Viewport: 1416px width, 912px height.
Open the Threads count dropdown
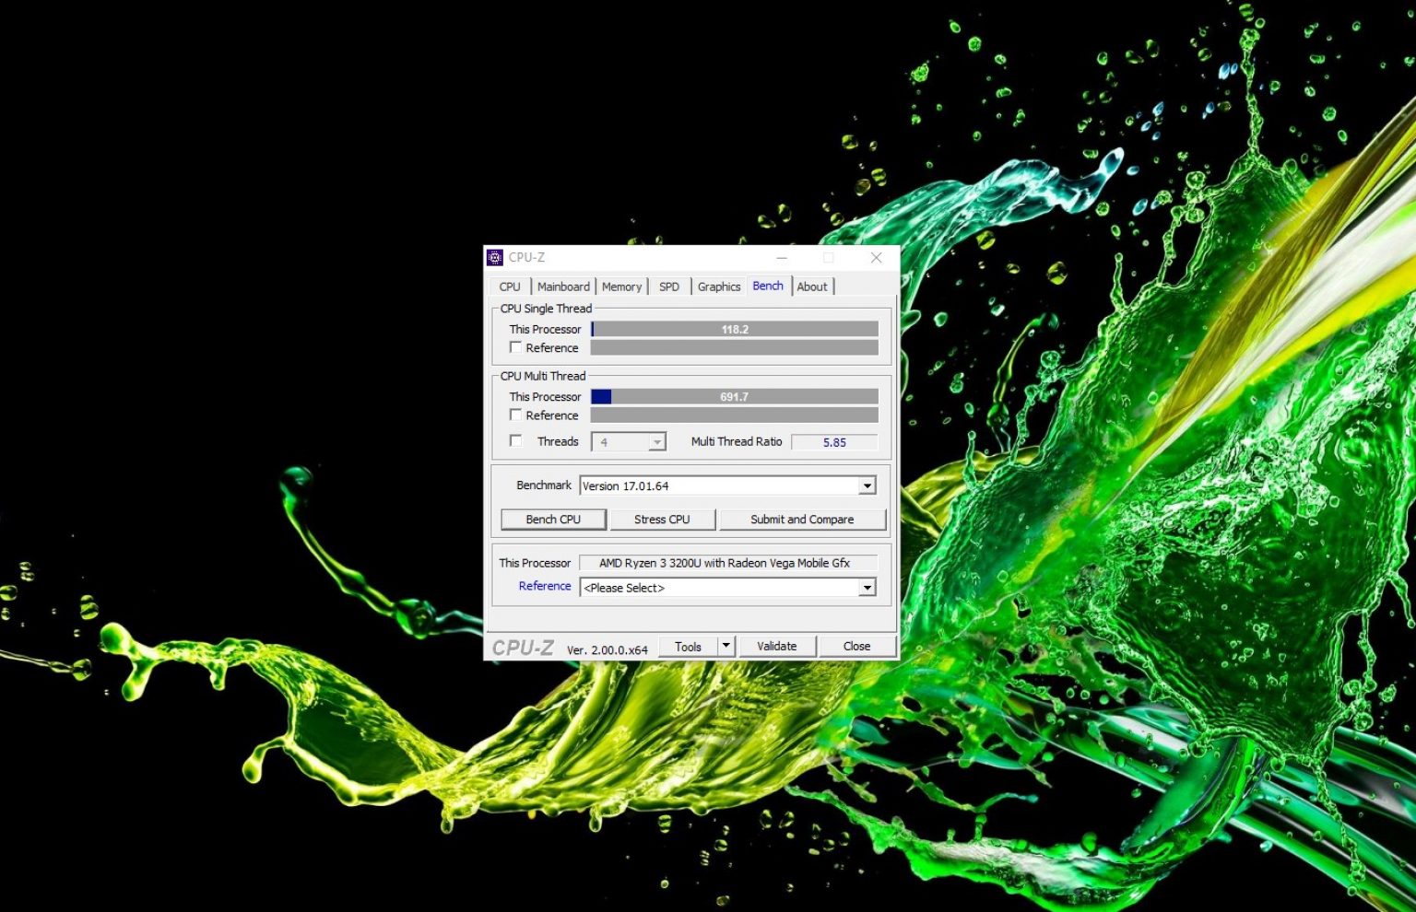(656, 442)
